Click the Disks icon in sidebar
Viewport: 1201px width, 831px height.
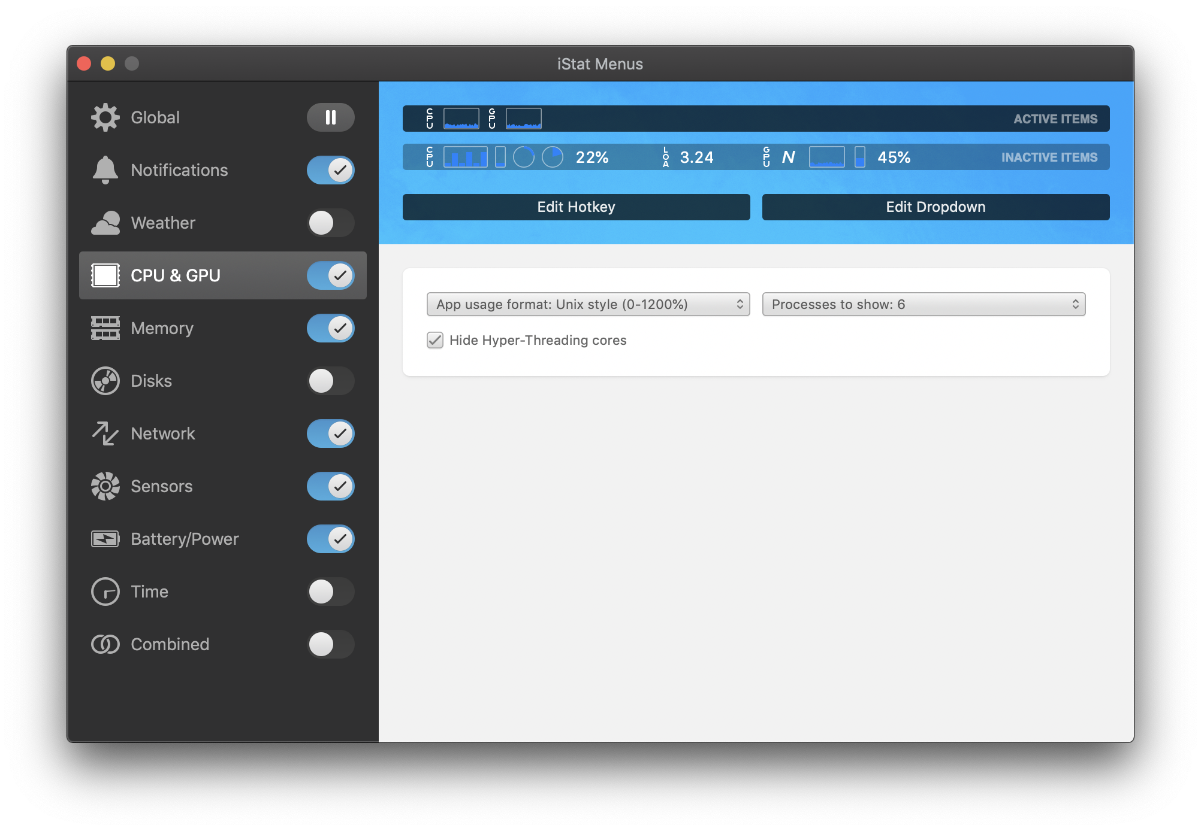pos(105,381)
